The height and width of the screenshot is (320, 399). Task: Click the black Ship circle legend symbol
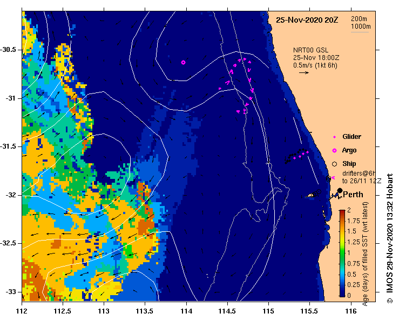click(x=334, y=164)
